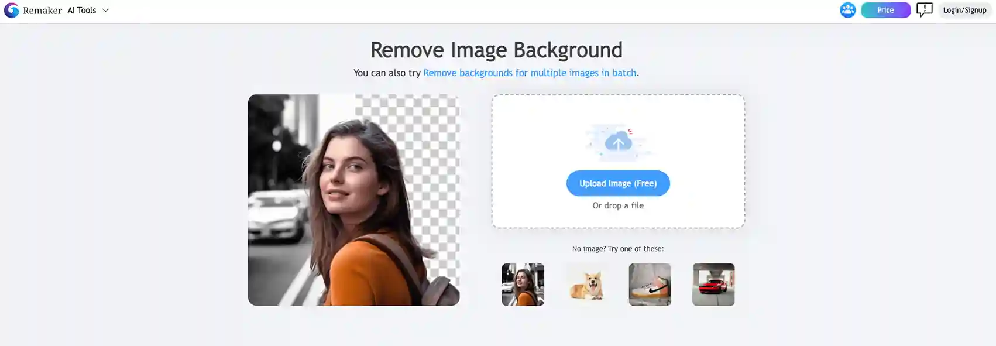
Task: Select the sneaker sample thumbnail
Action: 650,285
